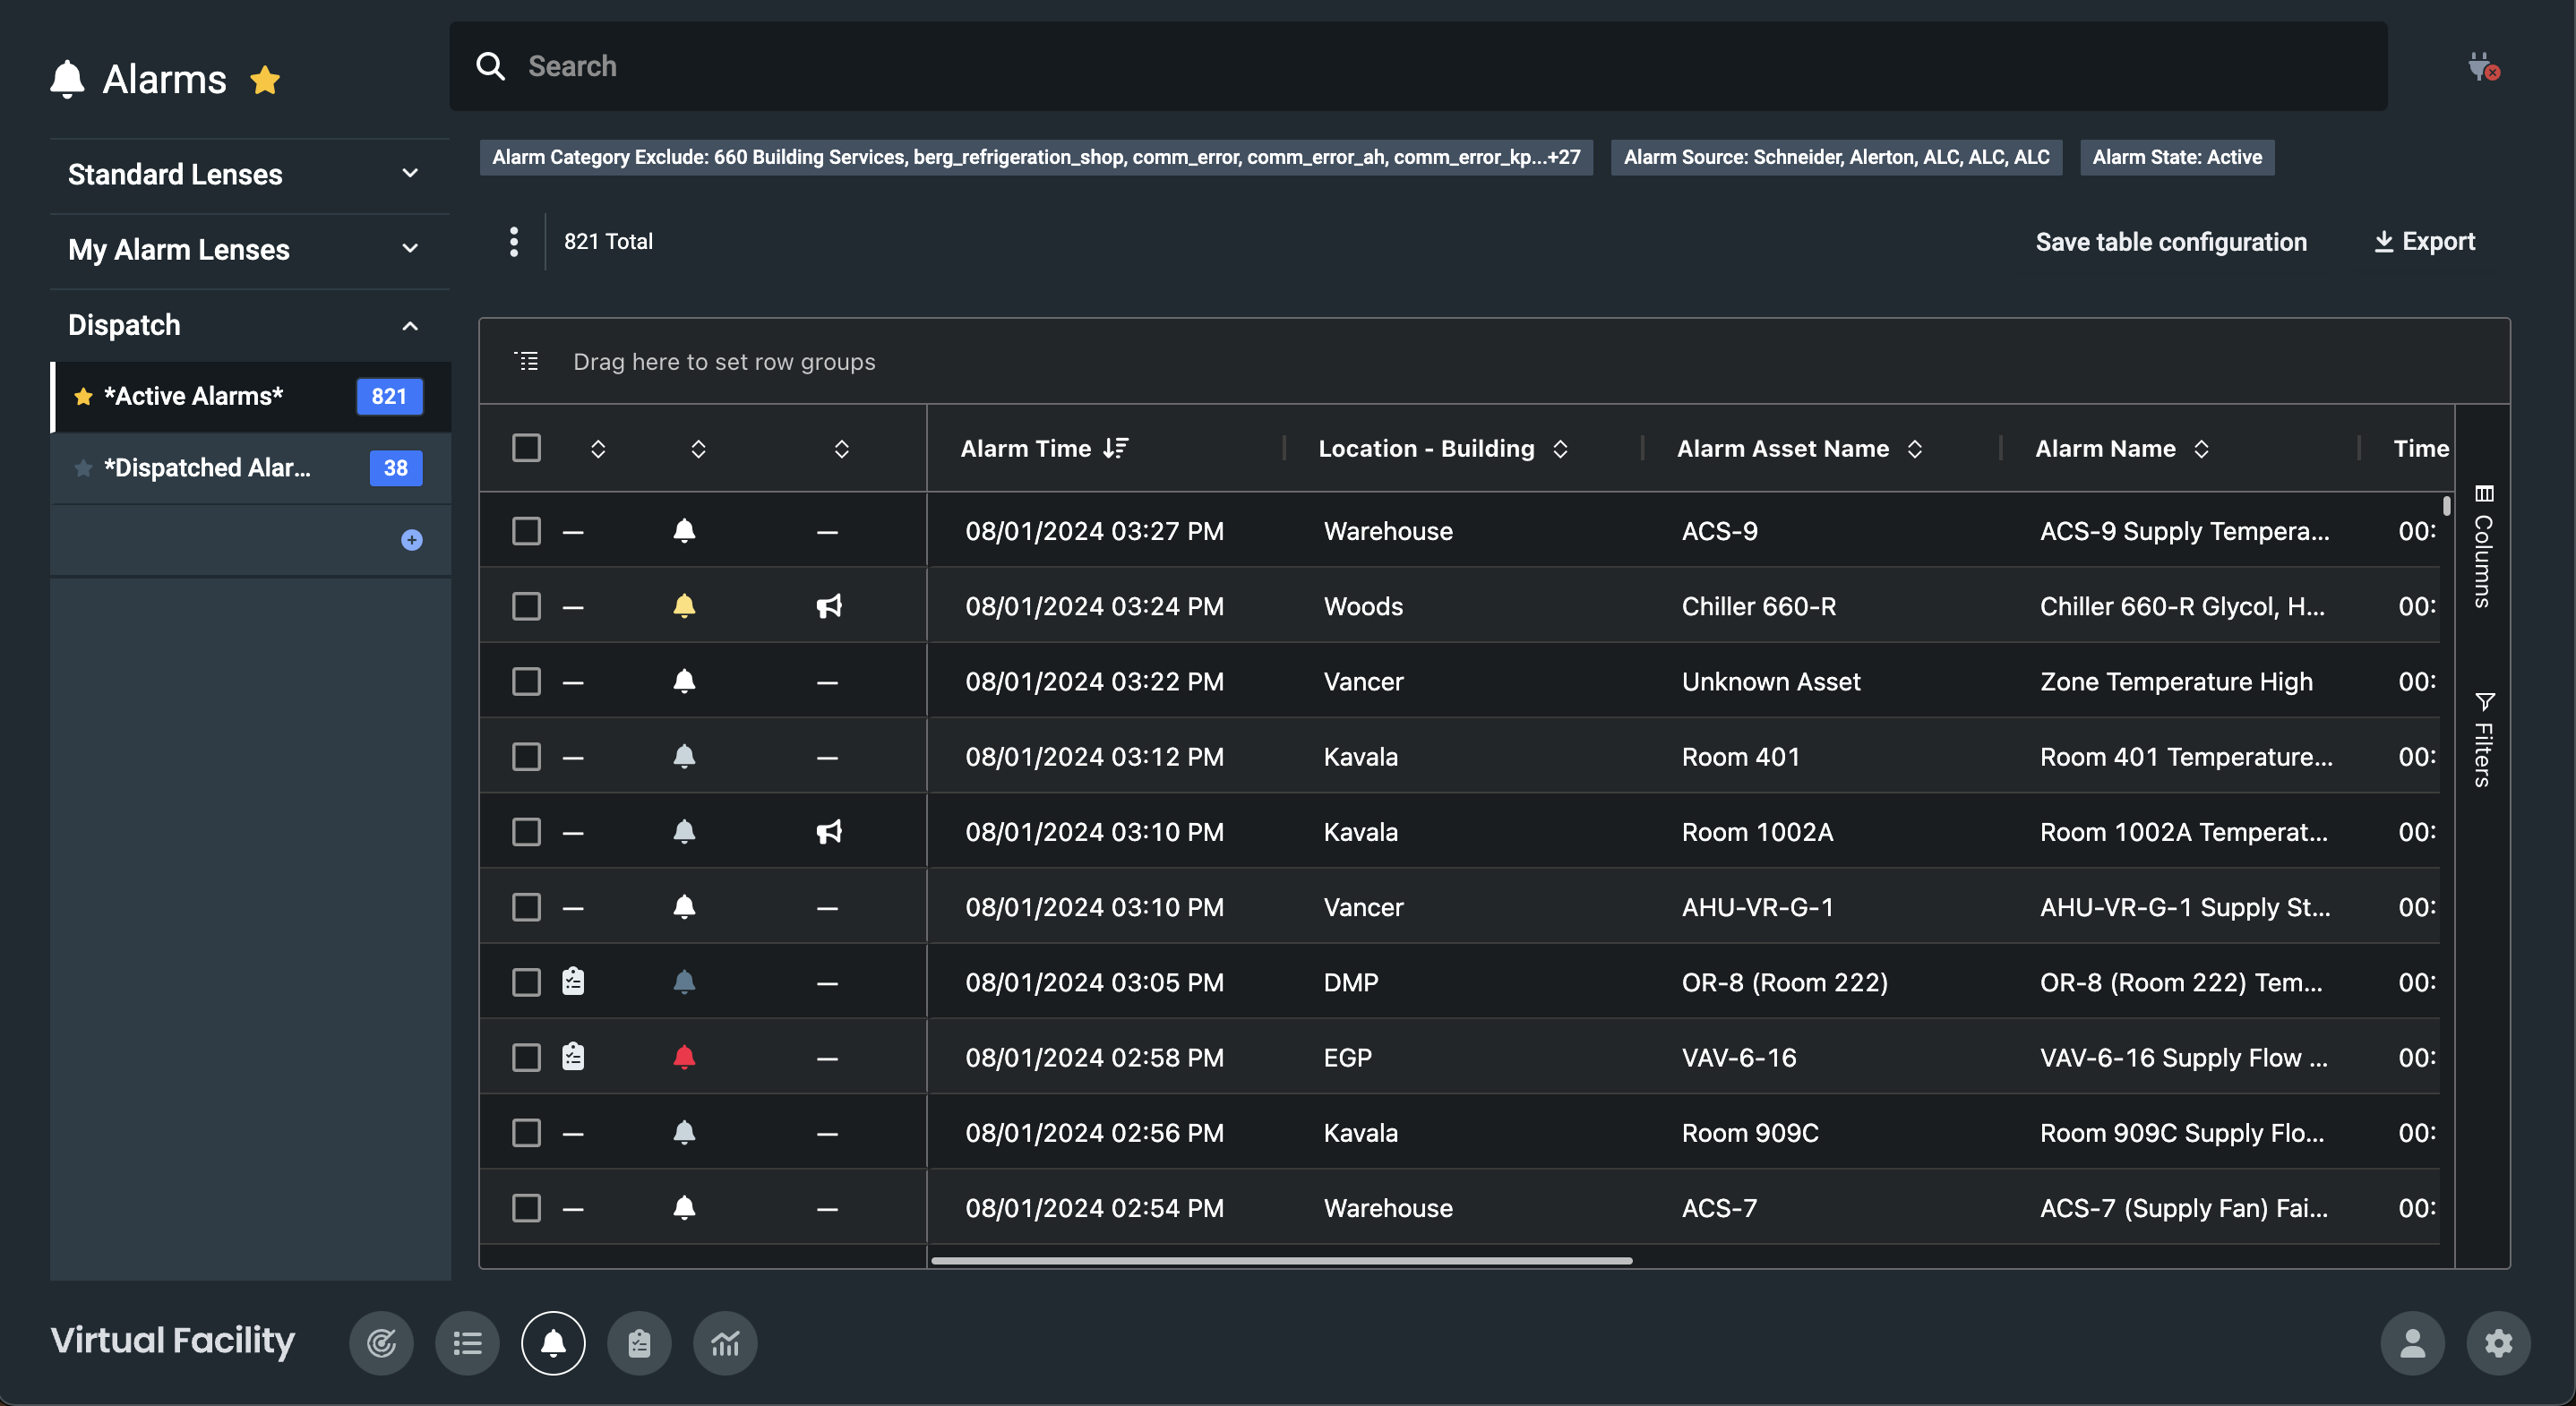Check the Warehouse ACS-9 row checkbox
The image size is (2576, 1406).
[526, 531]
